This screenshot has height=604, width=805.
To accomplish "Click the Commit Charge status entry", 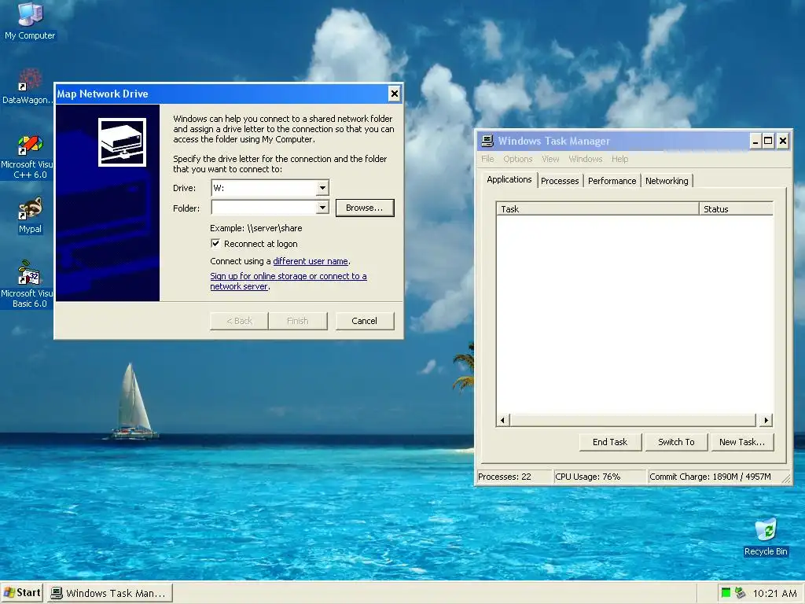I will click(715, 477).
